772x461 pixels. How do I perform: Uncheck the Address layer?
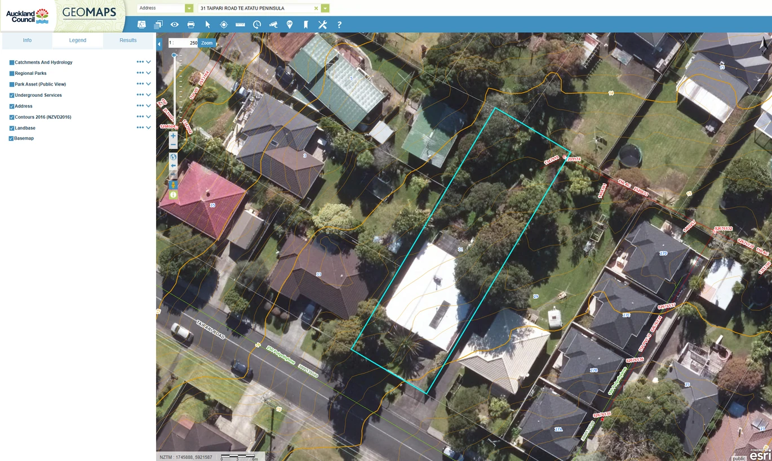tap(12, 106)
